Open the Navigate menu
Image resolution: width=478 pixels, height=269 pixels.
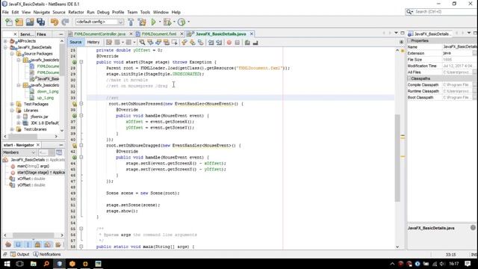pyautogui.click(x=42, y=12)
